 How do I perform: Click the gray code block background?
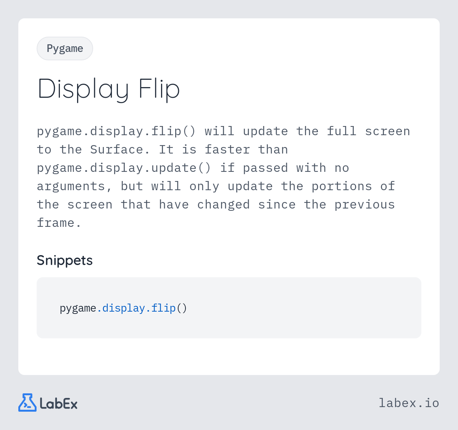click(x=229, y=308)
